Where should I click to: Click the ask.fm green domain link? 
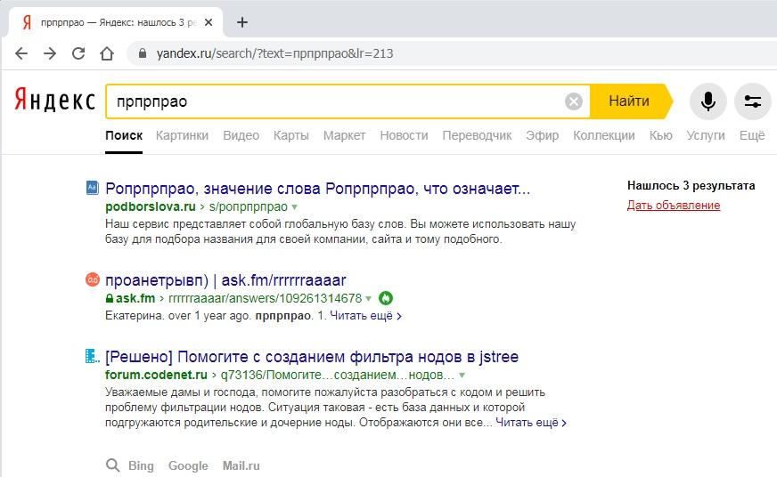[135, 298]
